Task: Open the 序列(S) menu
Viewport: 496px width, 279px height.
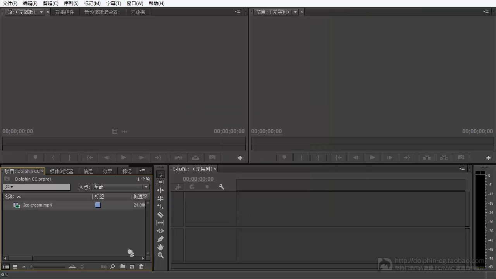Action: coord(71,3)
